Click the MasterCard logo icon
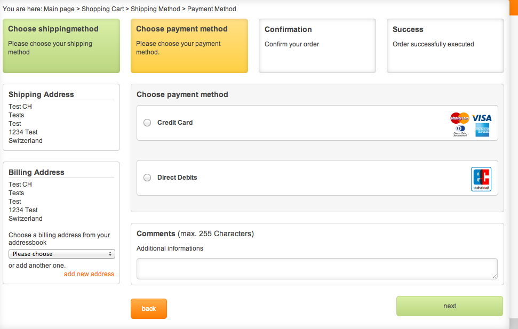Image resolution: width=518 pixels, height=329 pixels. 459,118
